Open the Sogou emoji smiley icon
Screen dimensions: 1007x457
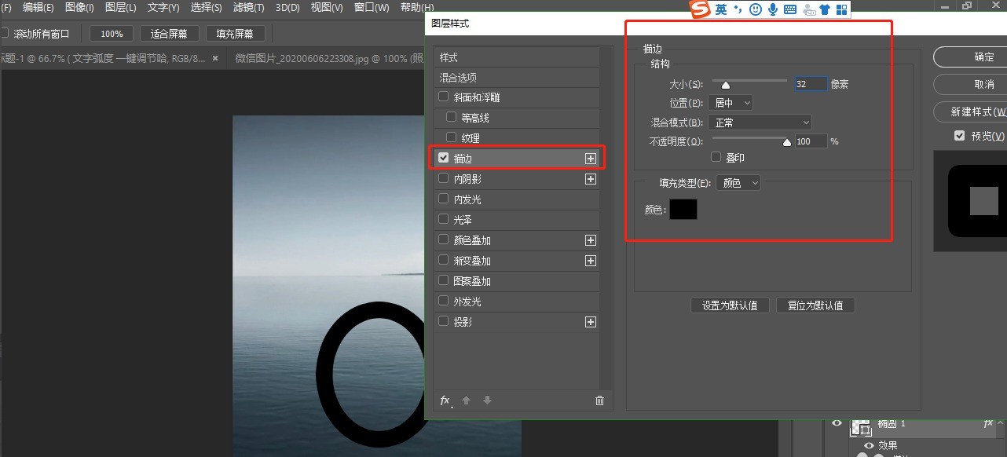pos(756,9)
